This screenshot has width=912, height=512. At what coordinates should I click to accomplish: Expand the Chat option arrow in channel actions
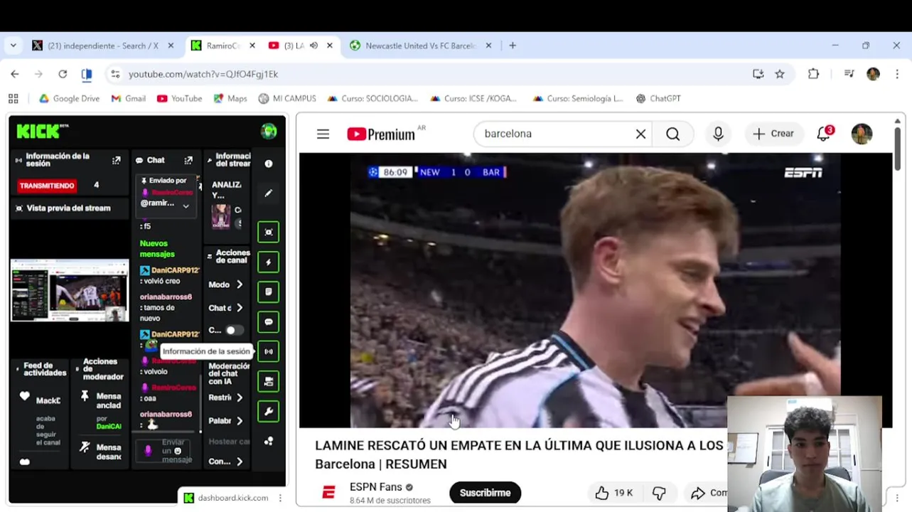pos(240,308)
